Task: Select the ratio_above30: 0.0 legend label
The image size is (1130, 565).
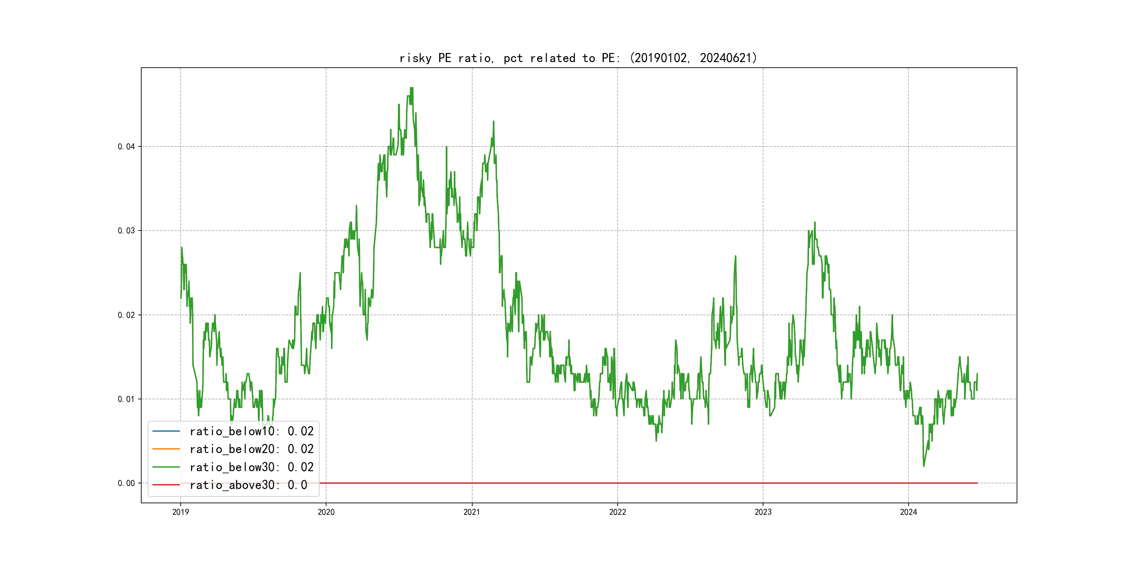Action: point(248,485)
